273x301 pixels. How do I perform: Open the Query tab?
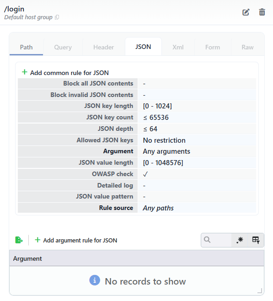tap(63, 47)
